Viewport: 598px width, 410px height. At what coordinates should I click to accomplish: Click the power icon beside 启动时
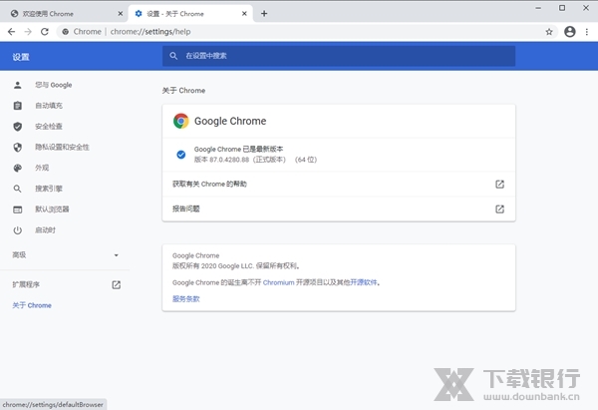point(18,230)
